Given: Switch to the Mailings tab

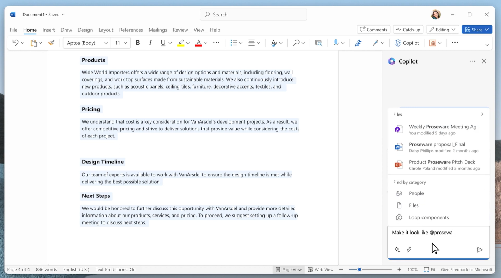Looking at the screenshot, I should point(158,30).
